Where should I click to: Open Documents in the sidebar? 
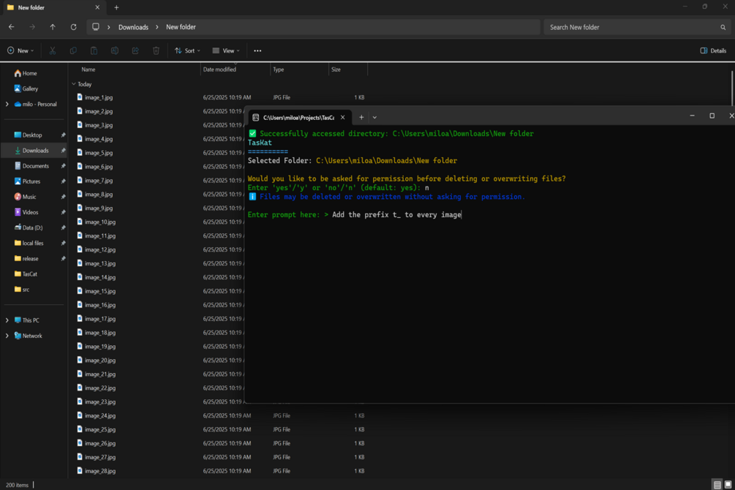(31, 166)
